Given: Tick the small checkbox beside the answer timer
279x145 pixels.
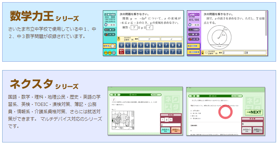Looking at the screenshot, I should pyautogui.click(x=206, y=53).
